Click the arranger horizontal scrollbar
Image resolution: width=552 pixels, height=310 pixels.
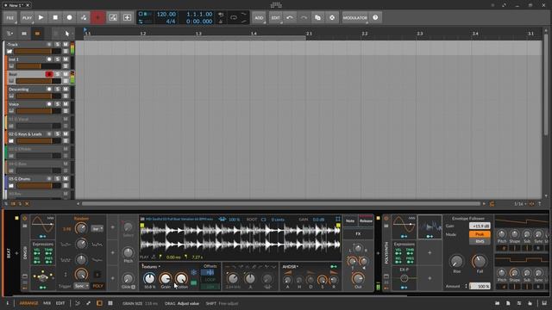281,203
